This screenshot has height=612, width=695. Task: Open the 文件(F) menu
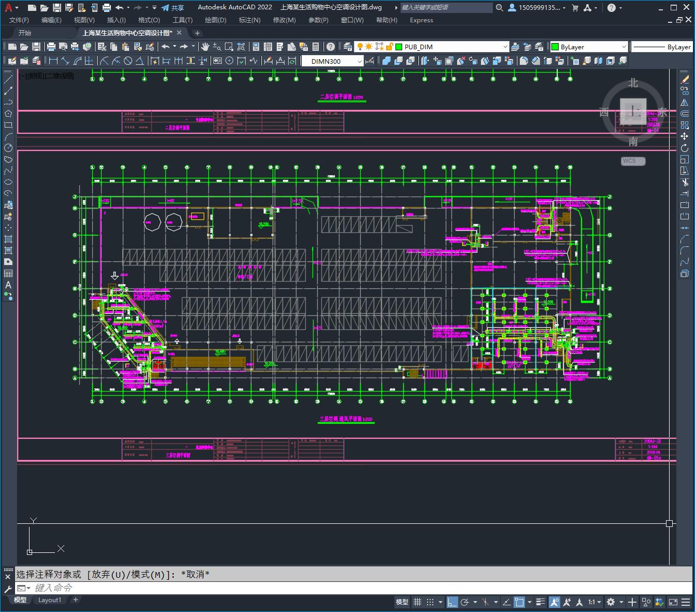point(19,20)
